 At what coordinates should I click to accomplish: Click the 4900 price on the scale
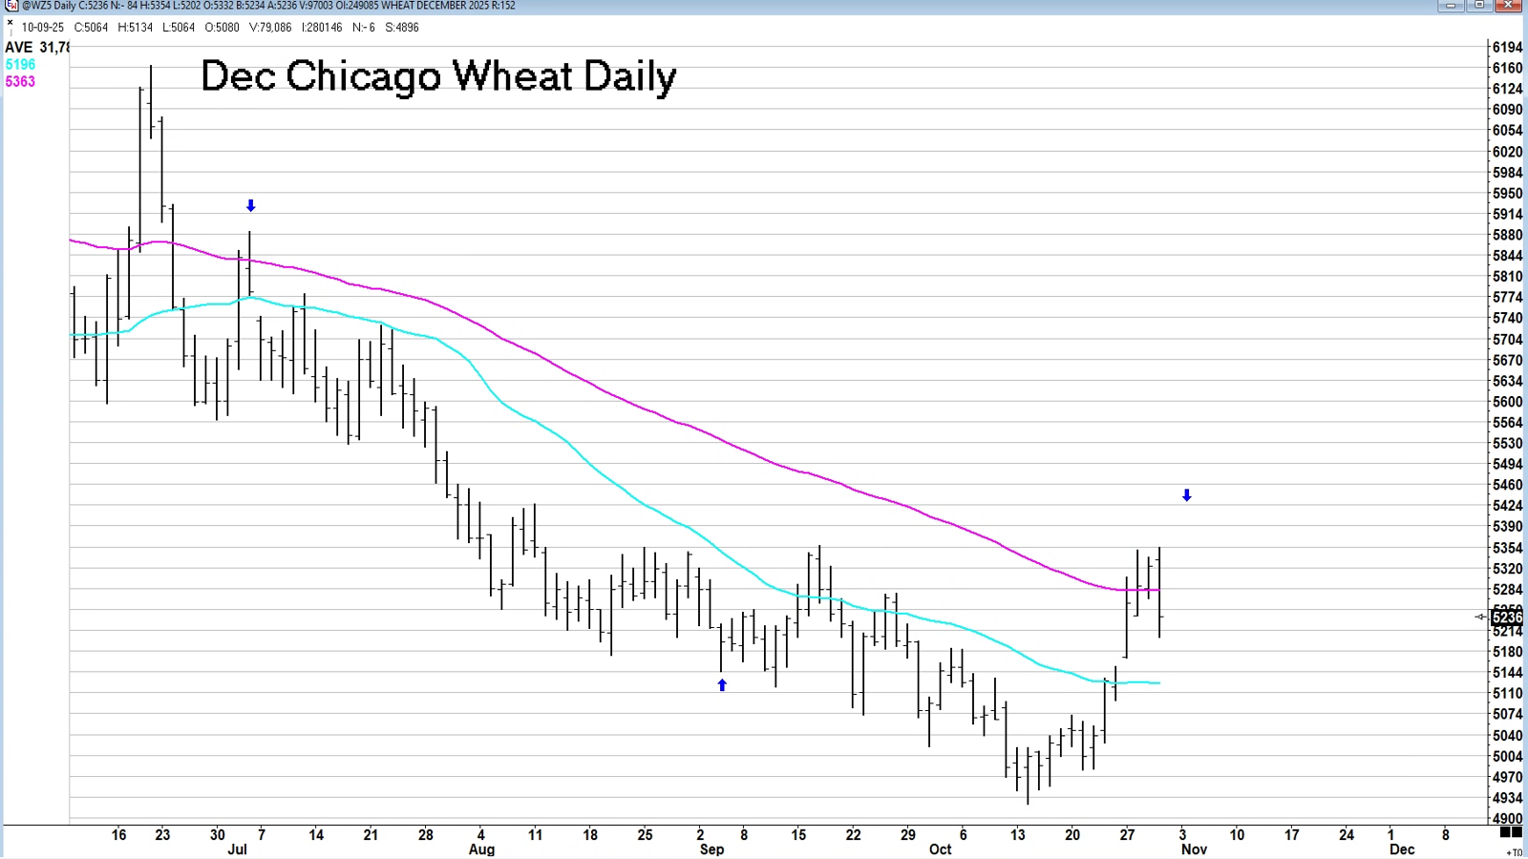(x=1507, y=819)
